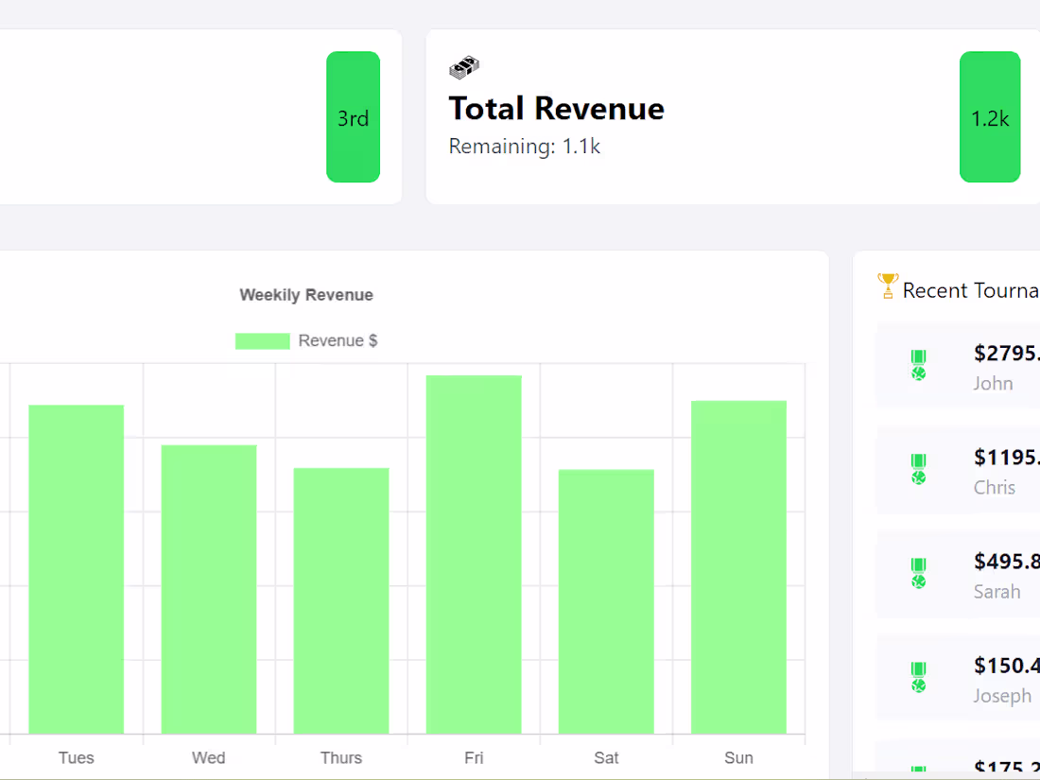Click the Sunday revenue bar

point(738,567)
